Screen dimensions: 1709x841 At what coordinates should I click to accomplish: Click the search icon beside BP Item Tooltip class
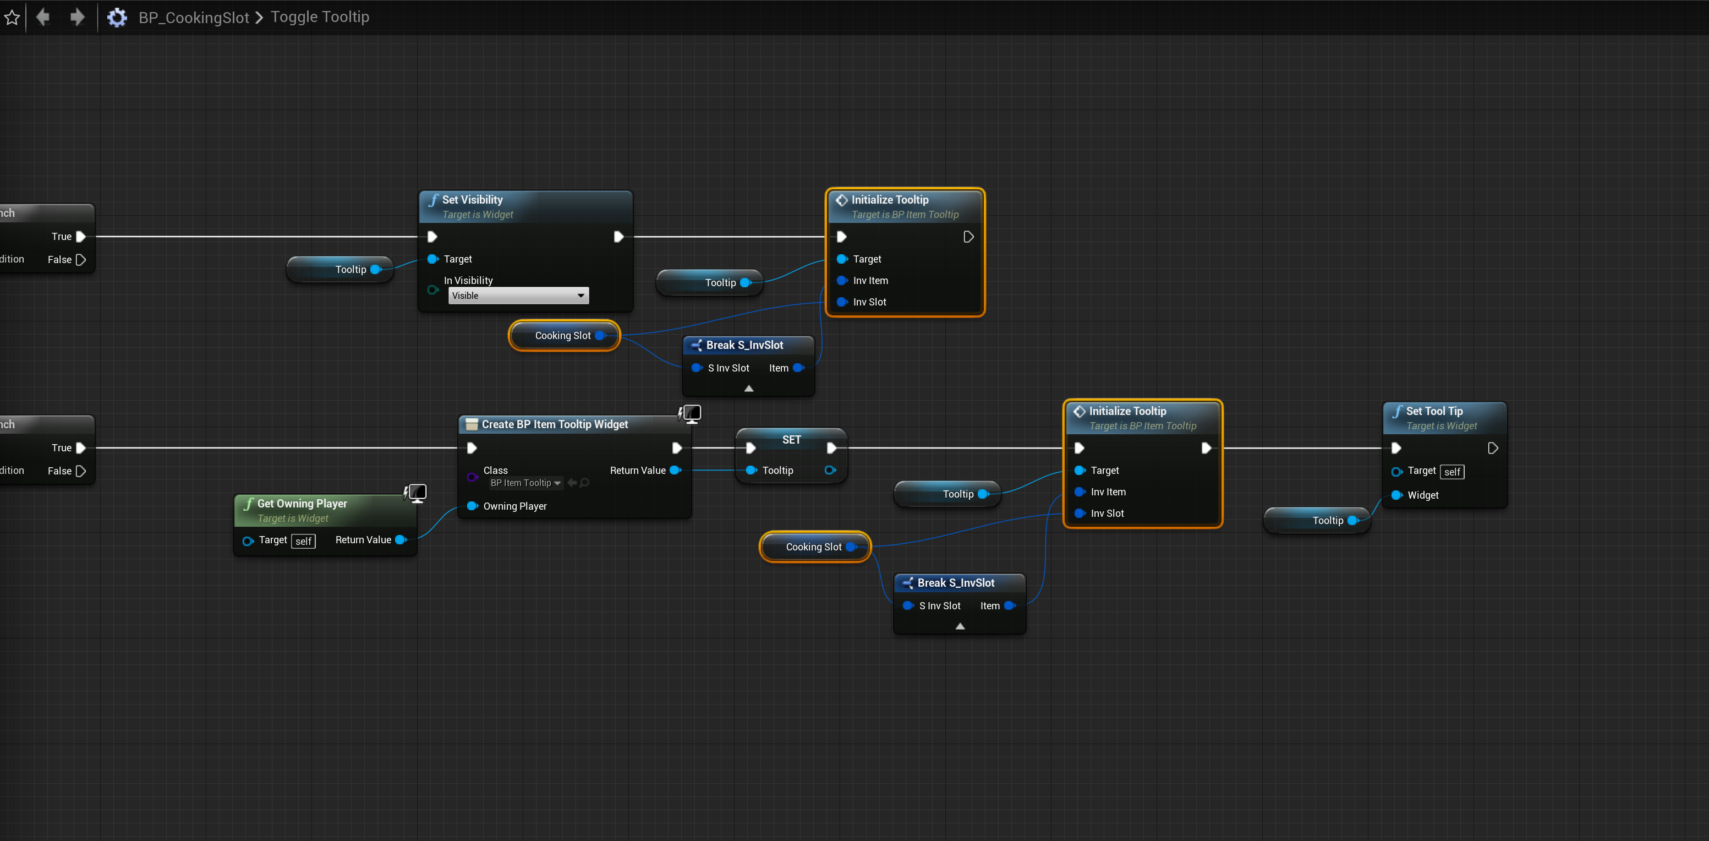(x=584, y=483)
